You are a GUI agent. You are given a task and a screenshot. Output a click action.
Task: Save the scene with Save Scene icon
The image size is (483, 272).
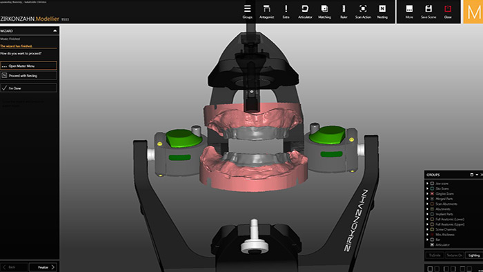(x=428, y=12)
